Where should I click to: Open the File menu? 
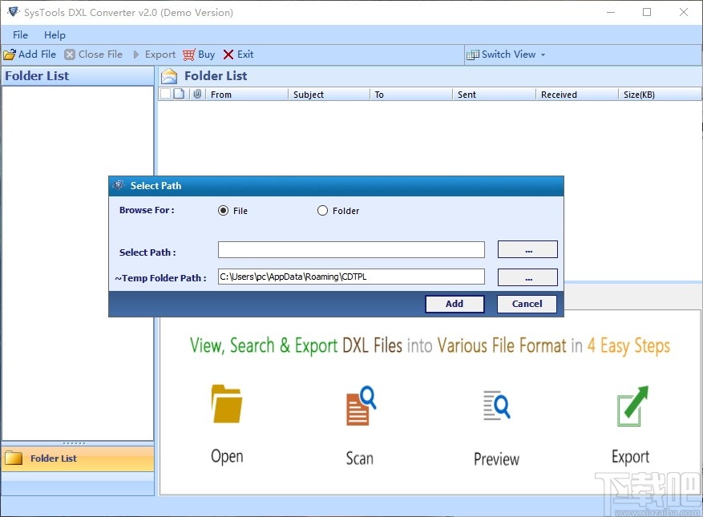coord(18,34)
